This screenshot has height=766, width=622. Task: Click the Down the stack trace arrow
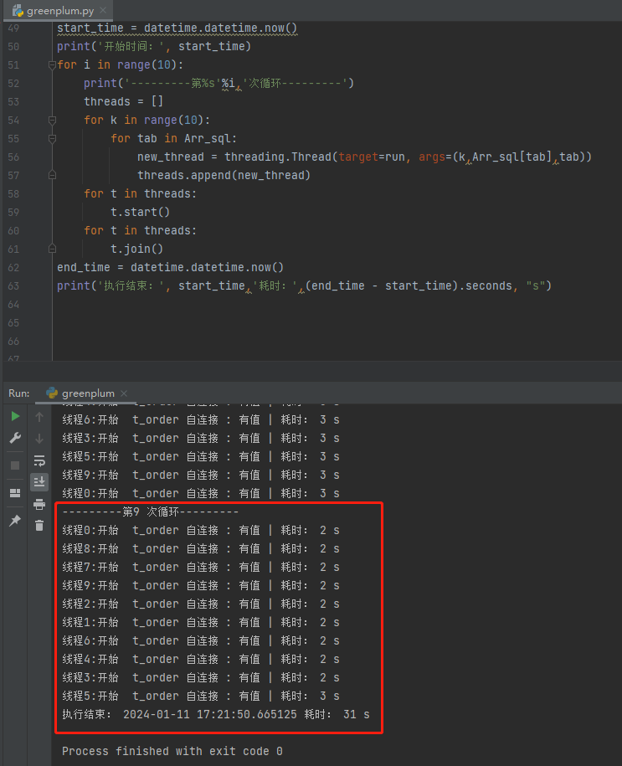click(x=39, y=439)
